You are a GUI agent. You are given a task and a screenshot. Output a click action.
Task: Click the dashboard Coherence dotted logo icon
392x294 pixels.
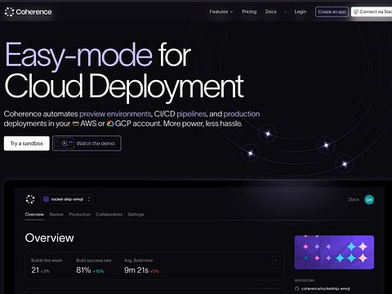[x=30, y=199]
